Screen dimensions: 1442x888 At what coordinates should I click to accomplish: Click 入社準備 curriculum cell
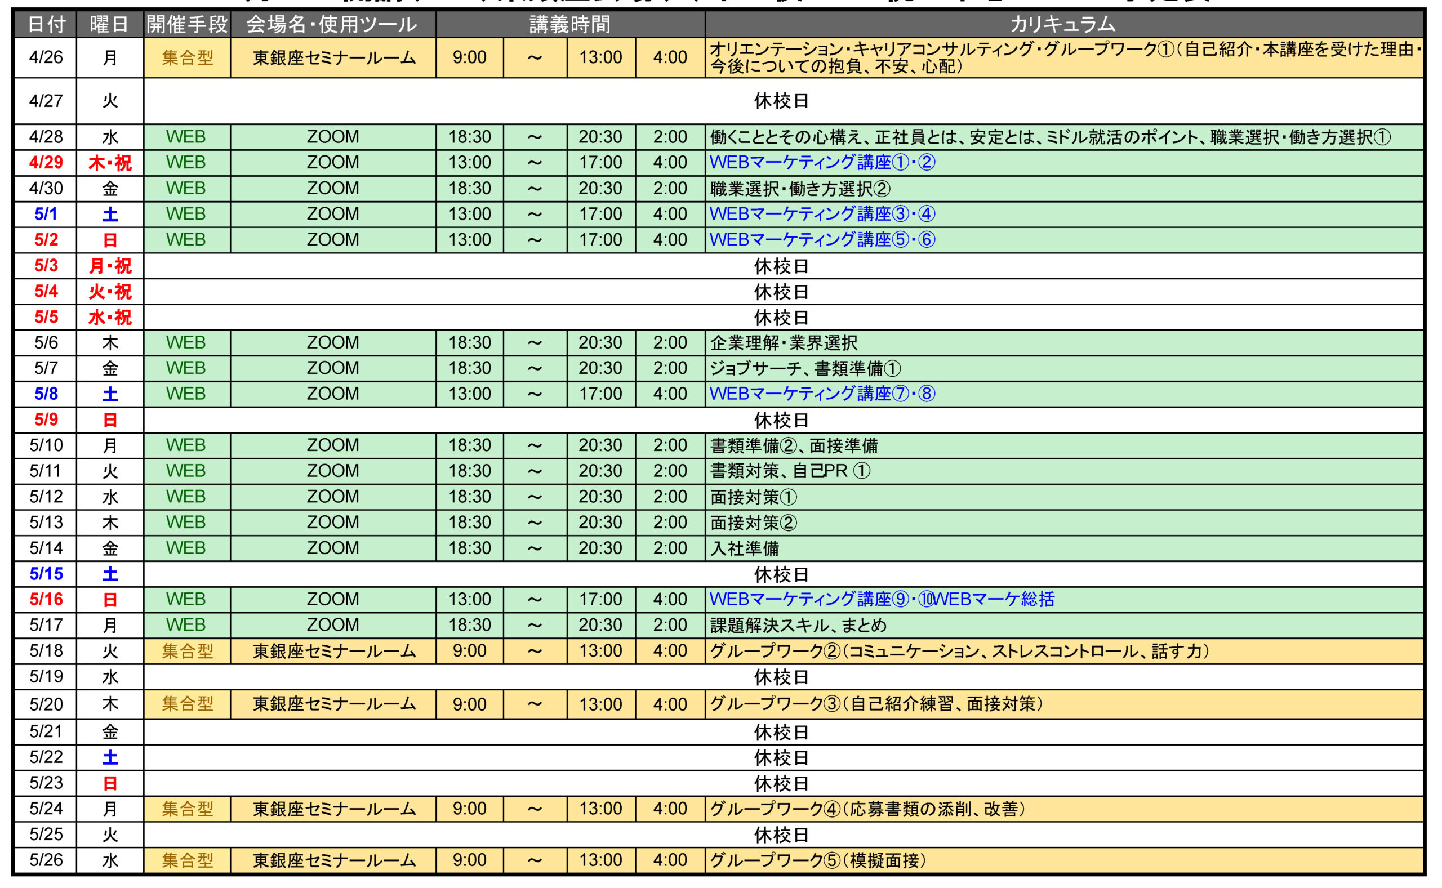click(x=1063, y=548)
